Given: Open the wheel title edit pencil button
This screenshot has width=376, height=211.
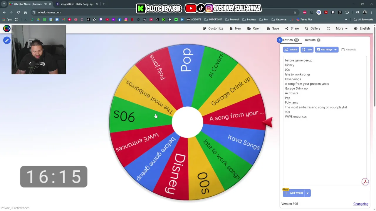Looking at the screenshot, I should tap(7, 40).
